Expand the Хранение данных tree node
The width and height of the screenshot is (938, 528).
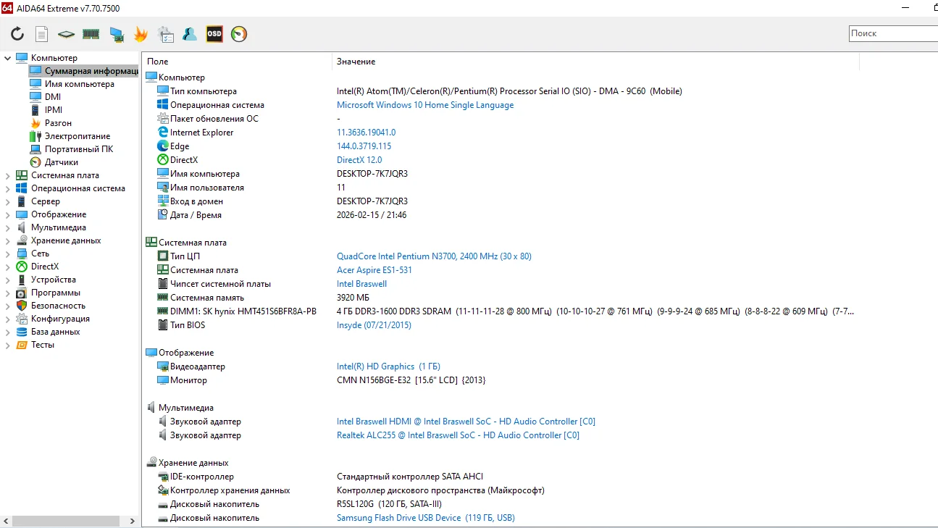point(8,240)
